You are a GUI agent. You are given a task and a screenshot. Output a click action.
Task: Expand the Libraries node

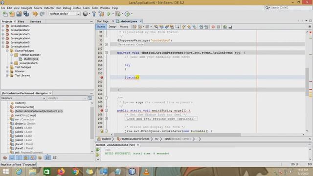pyautogui.click(x=7, y=71)
